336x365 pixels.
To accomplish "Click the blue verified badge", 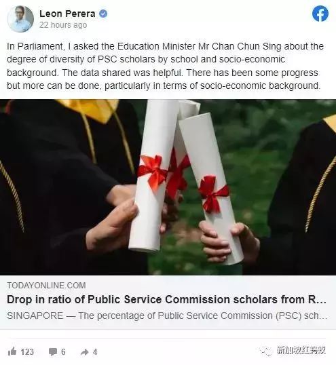I will 103,14.
